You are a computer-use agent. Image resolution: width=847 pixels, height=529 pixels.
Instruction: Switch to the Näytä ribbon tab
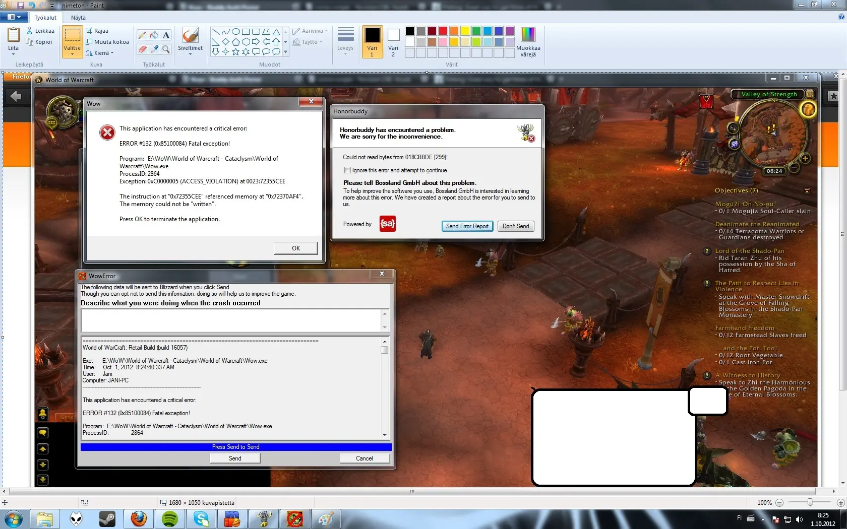78,18
